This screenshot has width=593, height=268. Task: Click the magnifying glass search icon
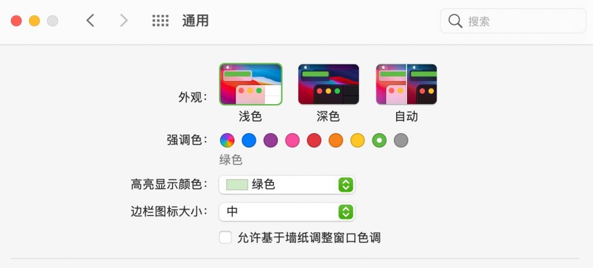(455, 21)
